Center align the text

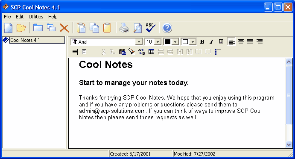coord(241,41)
